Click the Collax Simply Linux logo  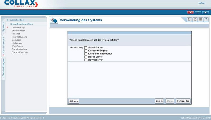[21, 4]
